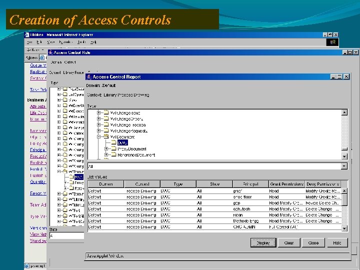Open the Life Cycle link in the browser sidebar
The height and width of the screenshot is (270, 360).
(38, 112)
